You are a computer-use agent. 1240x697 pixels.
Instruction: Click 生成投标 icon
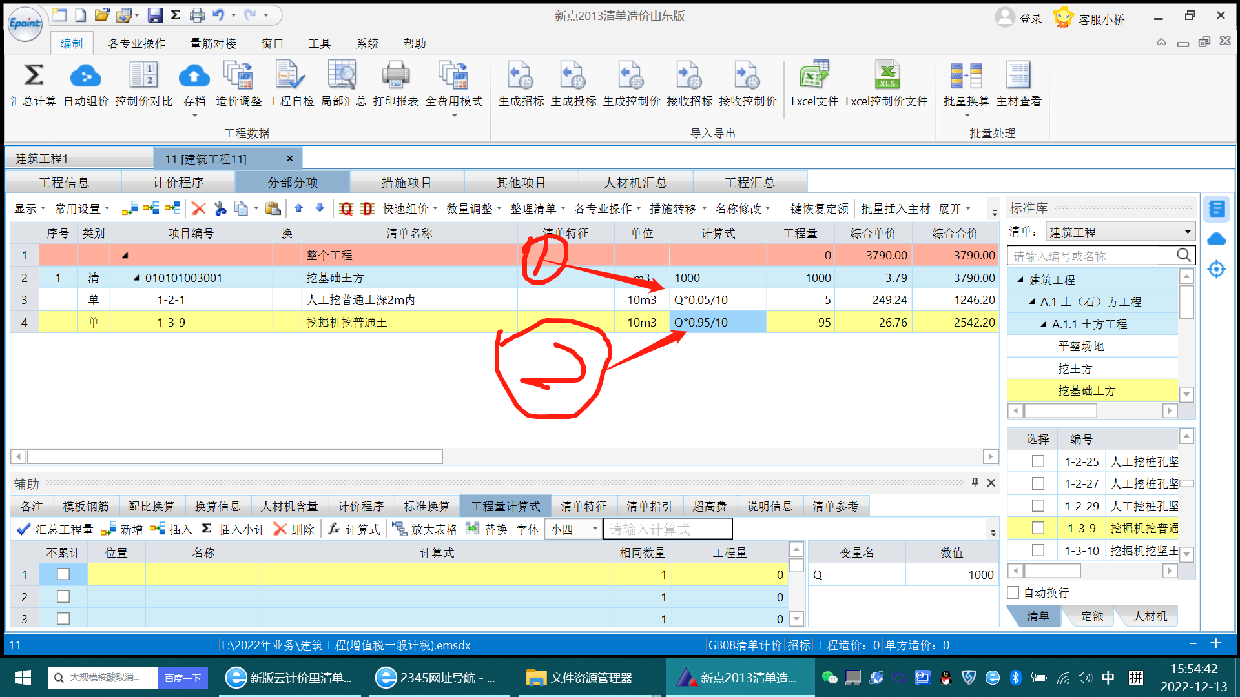(573, 75)
